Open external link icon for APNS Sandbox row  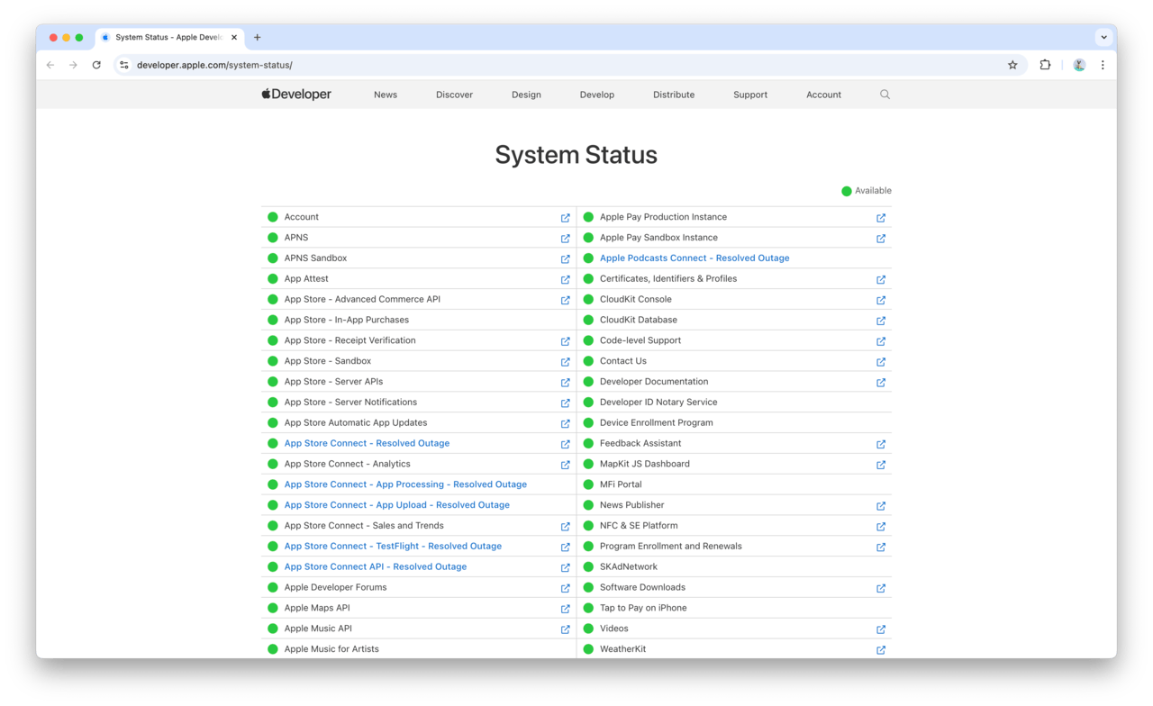point(565,259)
